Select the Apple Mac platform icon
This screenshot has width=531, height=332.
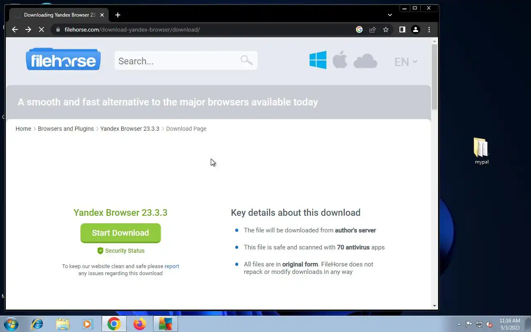(x=340, y=60)
